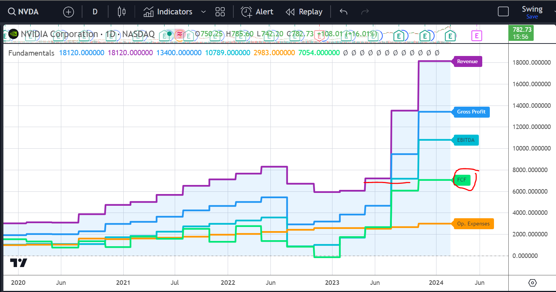Click the plus compare symbol icon
This screenshot has width=556, height=292.
[x=68, y=12]
